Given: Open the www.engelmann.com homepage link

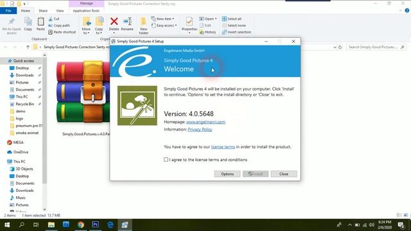Looking at the screenshot, I should (205, 122).
